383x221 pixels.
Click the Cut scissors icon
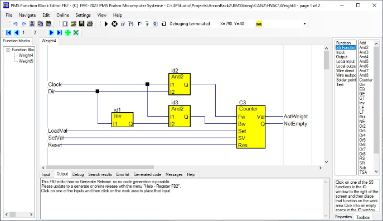[32, 24]
